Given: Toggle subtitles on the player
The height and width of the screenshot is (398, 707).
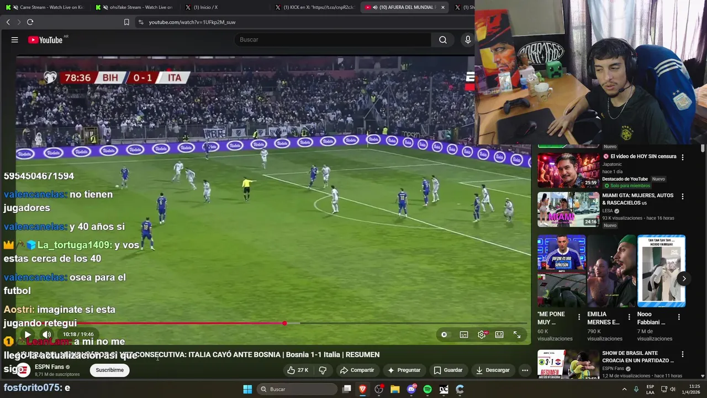Looking at the screenshot, I should click(464, 334).
